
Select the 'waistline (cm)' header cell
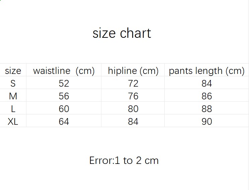(x=64, y=71)
